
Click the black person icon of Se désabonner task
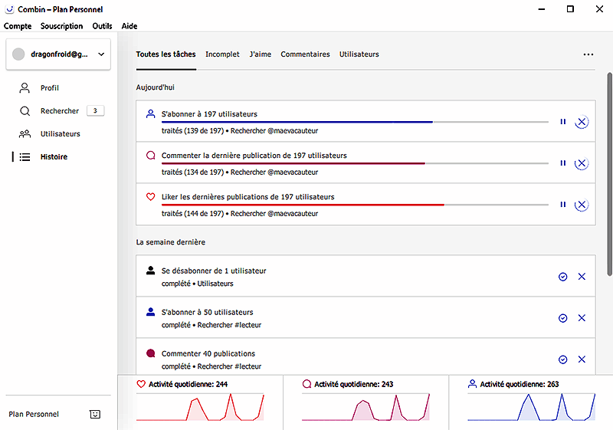(x=150, y=270)
